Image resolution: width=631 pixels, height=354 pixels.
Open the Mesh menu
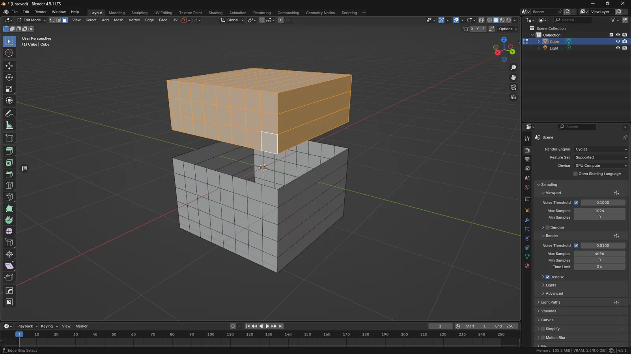[118, 20]
